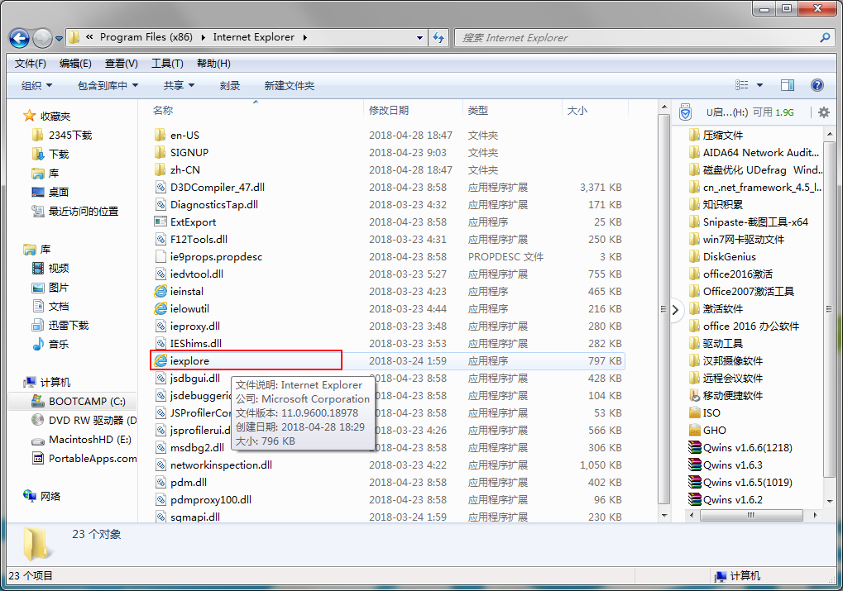Open the 组织 dropdown
Viewport: 843px width, 591px height.
[x=36, y=85]
